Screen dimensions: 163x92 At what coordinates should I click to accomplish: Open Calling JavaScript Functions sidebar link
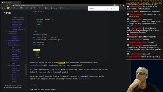(x=16, y=56)
